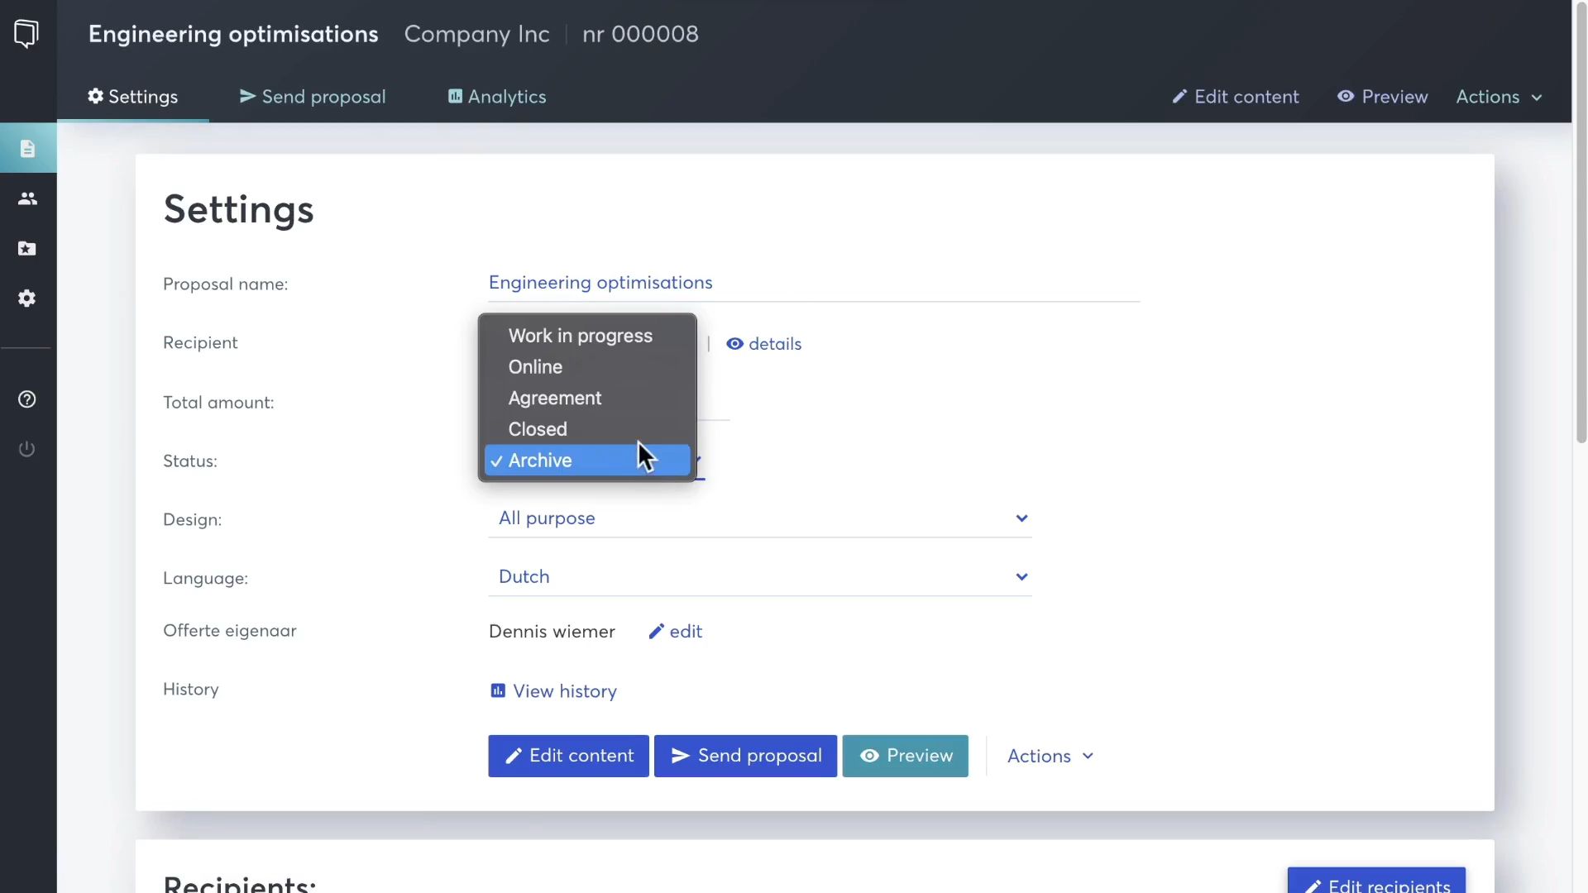Log out using the power icon
This screenshot has width=1588, height=893.
(x=26, y=449)
